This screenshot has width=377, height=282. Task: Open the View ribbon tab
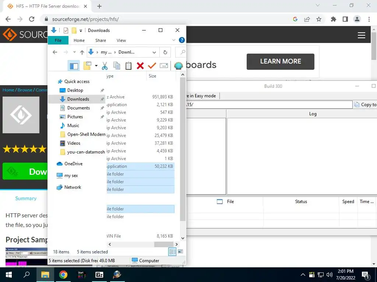(x=121, y=40)
